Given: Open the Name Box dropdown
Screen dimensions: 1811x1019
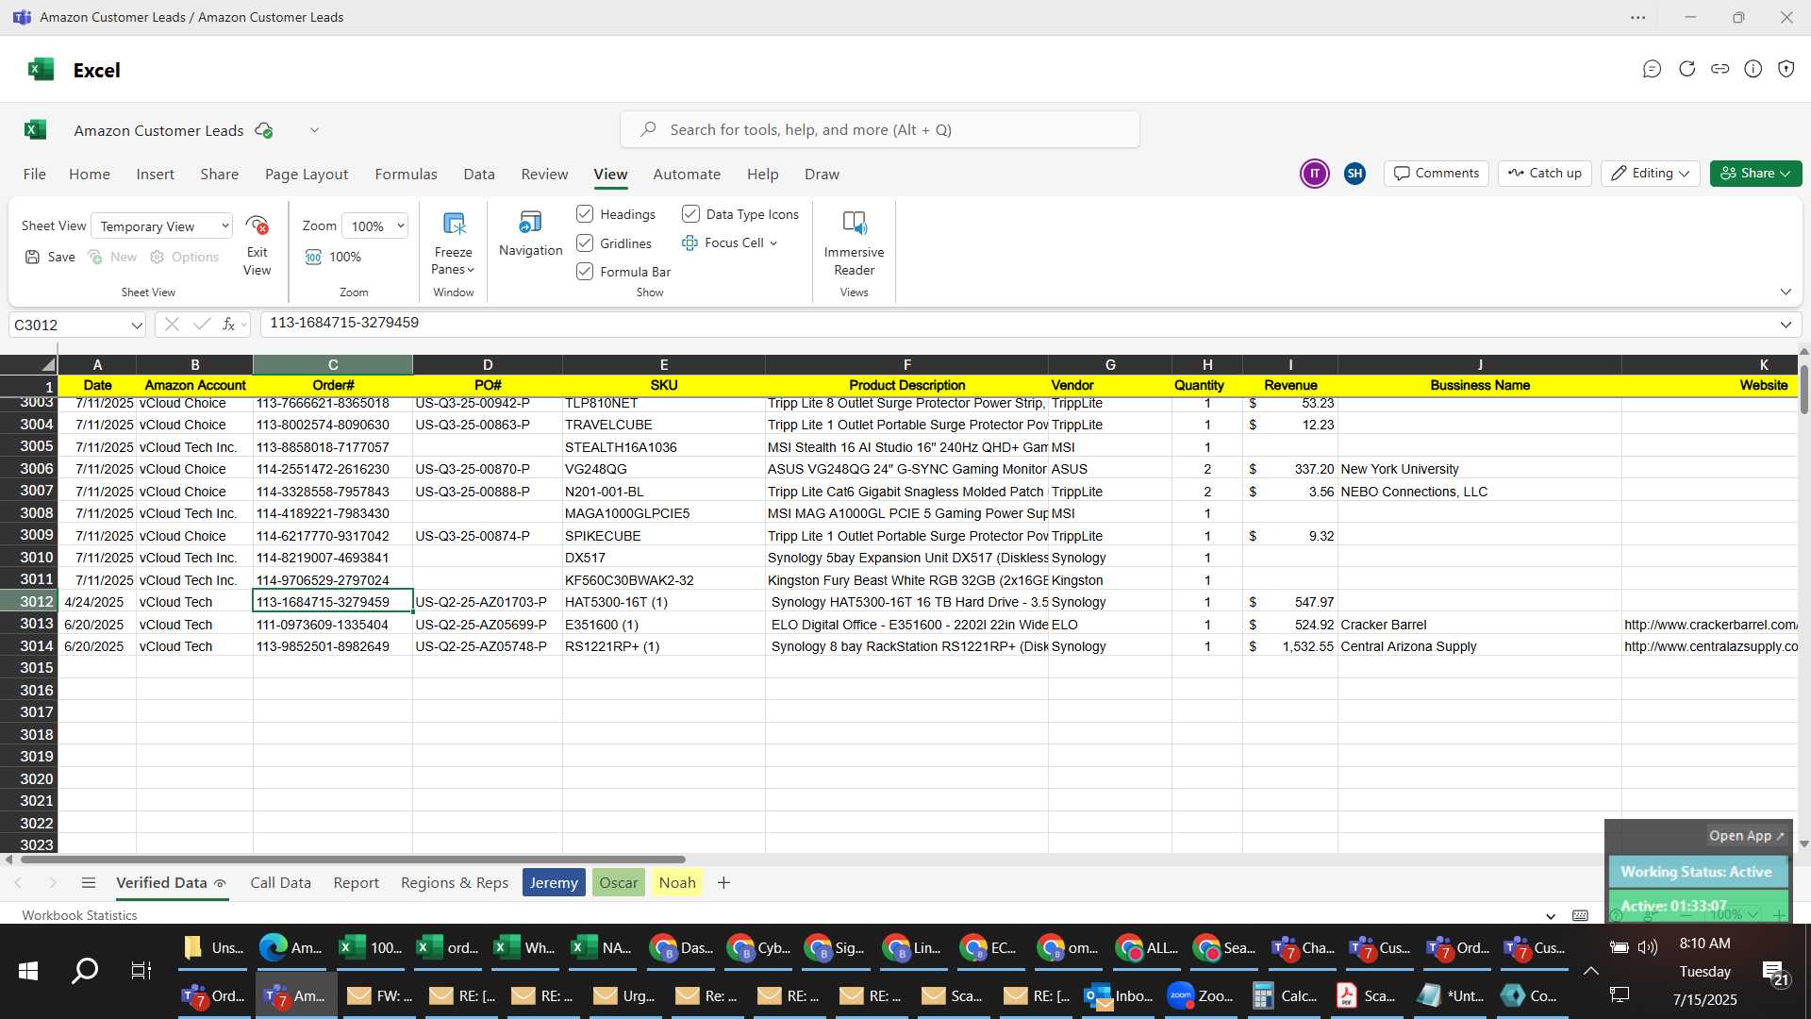Looking at the screenshot, I should (137, 325).
